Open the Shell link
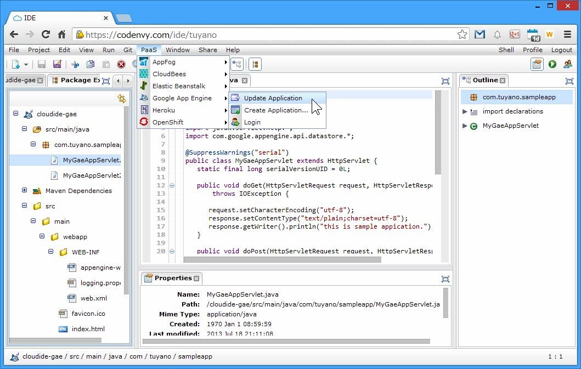Screen dimensions: 581x369 (506, 50)
